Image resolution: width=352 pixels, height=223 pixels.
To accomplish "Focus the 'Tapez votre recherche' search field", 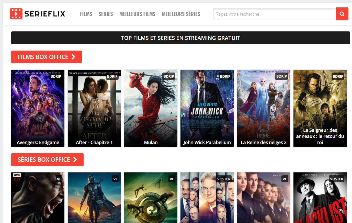I will (274, 14).
